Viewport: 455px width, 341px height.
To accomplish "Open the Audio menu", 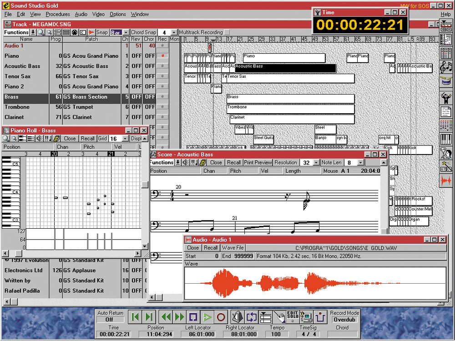I will (81, 14).
